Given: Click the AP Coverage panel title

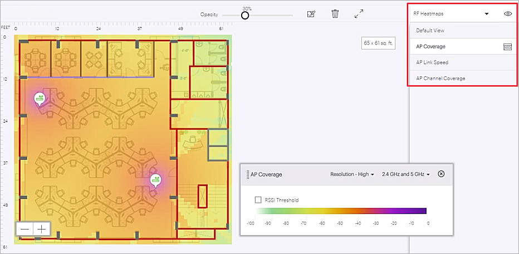Looking at the screenshot, I should [x=266, y=174].
